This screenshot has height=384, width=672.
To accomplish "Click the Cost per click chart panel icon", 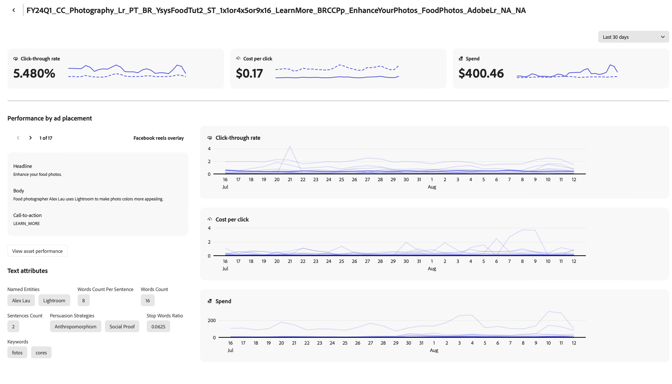I will (210, 219).
